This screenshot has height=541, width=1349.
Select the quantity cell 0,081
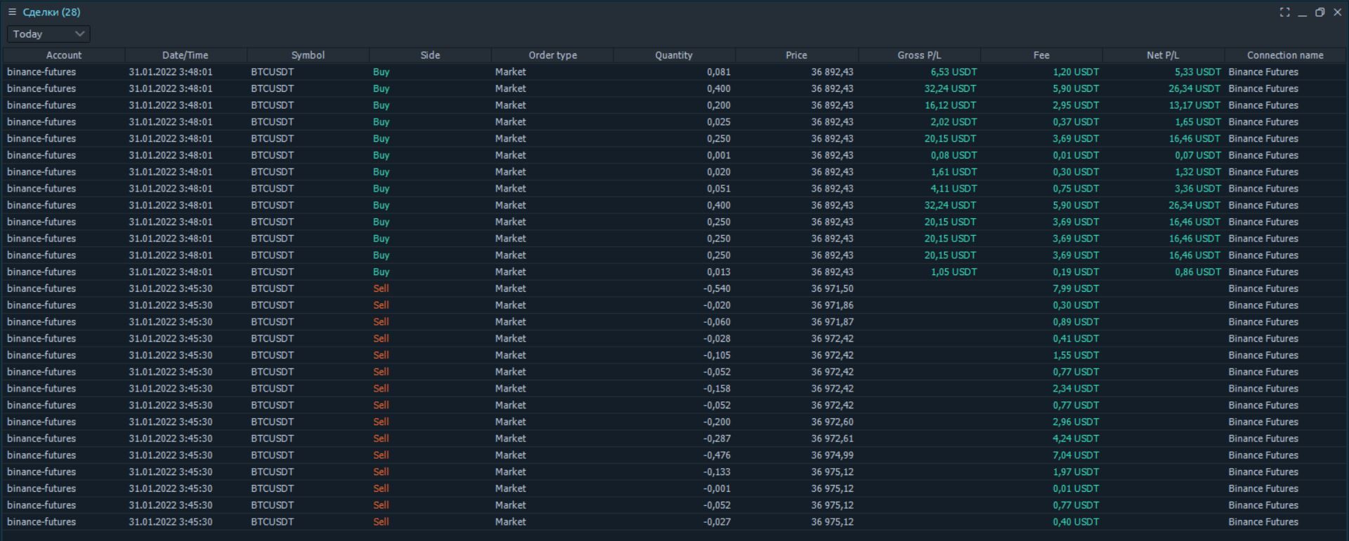click(719, 72)
